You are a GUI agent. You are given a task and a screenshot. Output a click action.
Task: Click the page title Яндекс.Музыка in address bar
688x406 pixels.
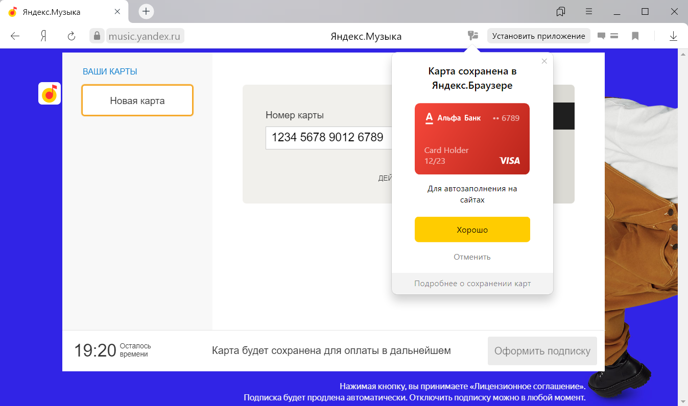tap(366, 36)
